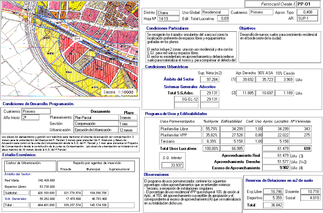Viewport: 323px width, 213px height.
Task: Select the Año Inicio field showing 2º
Action: [x=30, y=118]
